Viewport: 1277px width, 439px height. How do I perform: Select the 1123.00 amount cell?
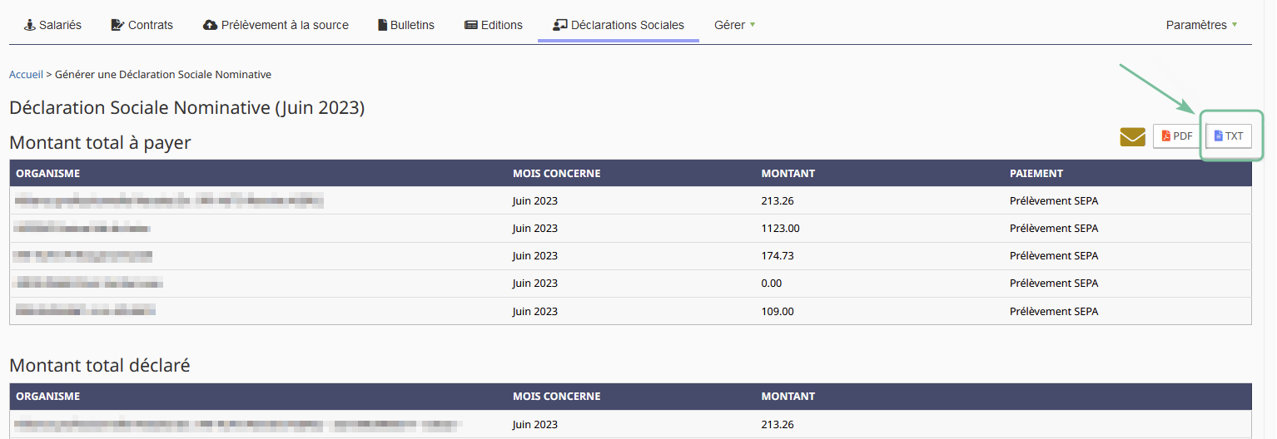[780, 228]
